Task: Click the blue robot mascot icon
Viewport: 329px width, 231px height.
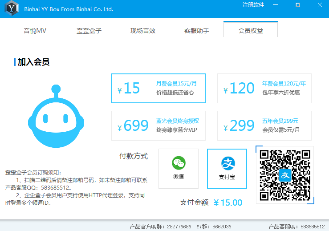Action: coord(56,116)
